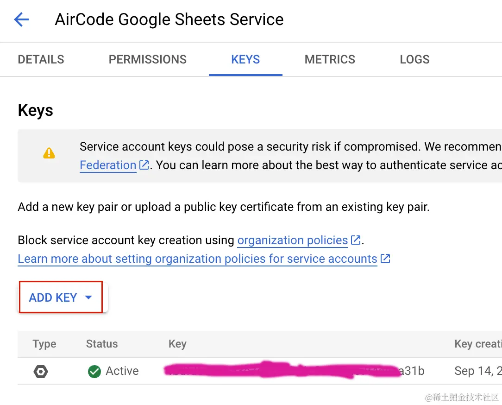Select the KEYS tab
Screen dimensions: 502x405
[x=245, y=59]
